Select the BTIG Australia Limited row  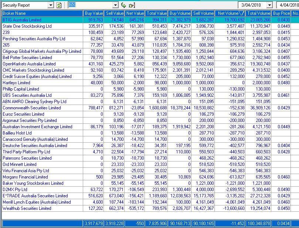coord(150,20)
